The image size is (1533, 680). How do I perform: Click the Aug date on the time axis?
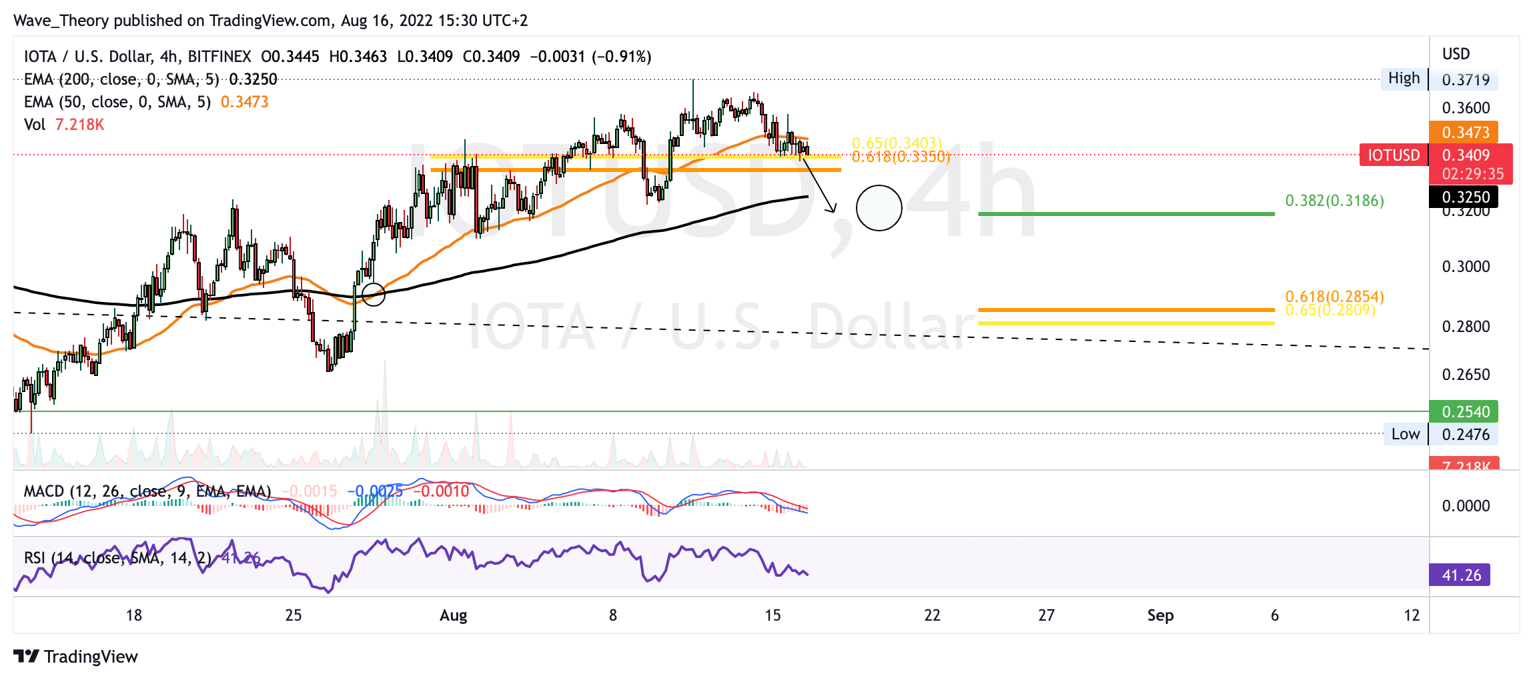(454, 615)
